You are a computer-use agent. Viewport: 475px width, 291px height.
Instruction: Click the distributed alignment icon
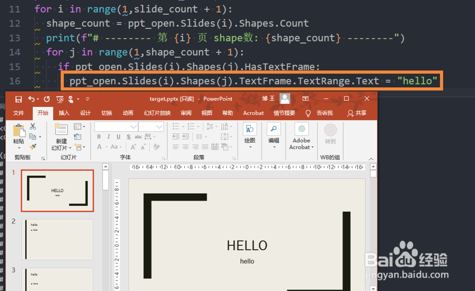click(215, 147)
